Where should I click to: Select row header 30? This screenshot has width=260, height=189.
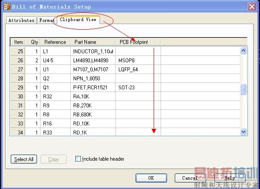[18, 97]
